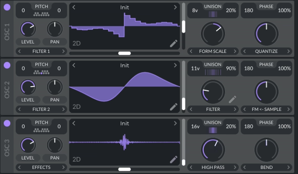Screen dimensions: 298x174
Task: Open OSC 1 FILTER 1 destination selector
Action: tap(41, 51)
